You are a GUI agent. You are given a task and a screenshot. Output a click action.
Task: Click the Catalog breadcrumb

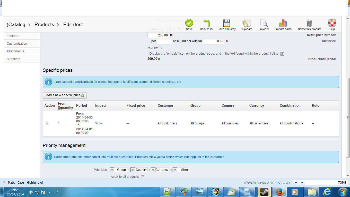tap(16, 25)
